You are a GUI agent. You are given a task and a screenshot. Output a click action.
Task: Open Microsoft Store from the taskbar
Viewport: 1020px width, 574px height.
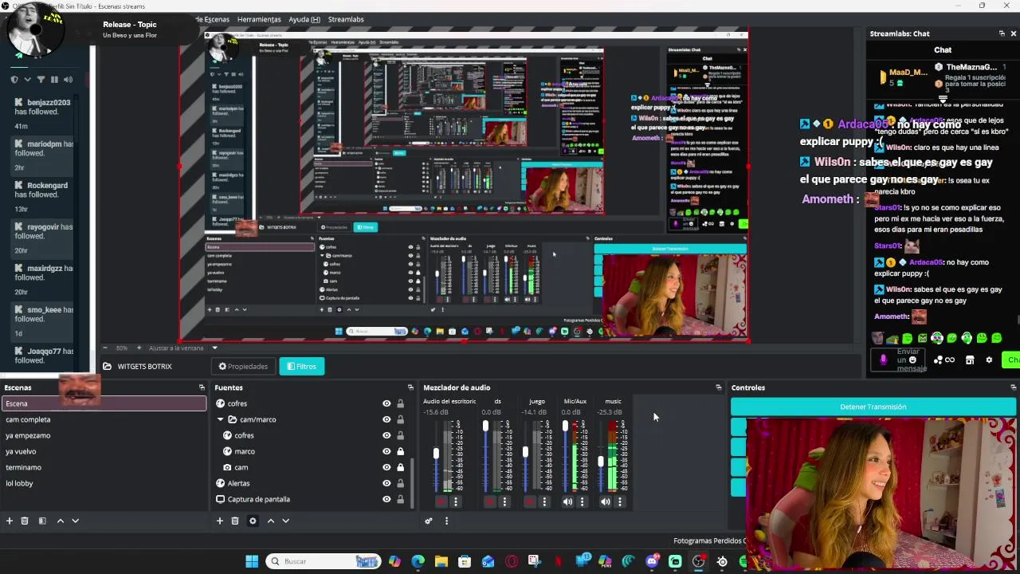(465, 561)
